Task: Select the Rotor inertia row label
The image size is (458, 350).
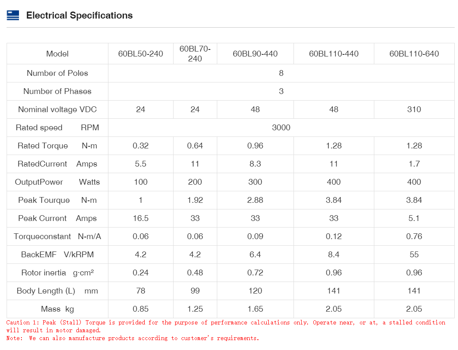Action: [57, 273]
